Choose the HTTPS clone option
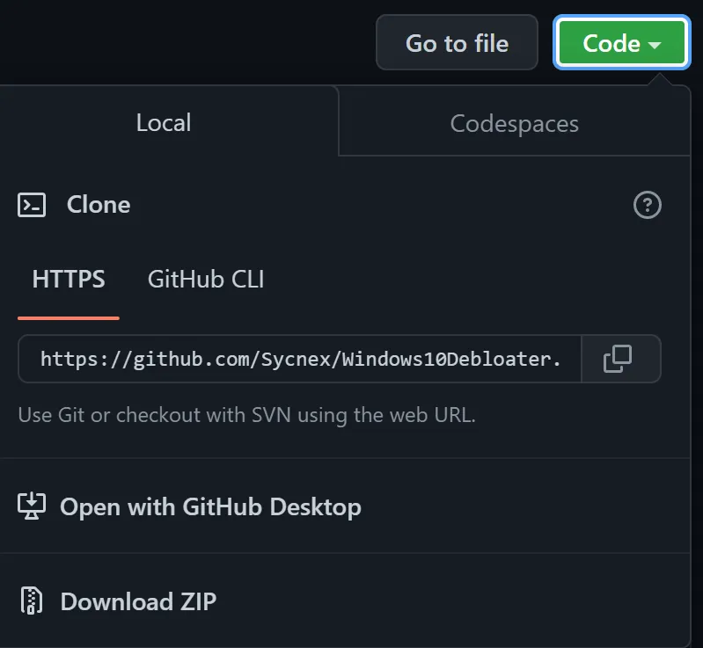This screenshot has width=703, height=648. pyautogui.click(x=69, y=280)
